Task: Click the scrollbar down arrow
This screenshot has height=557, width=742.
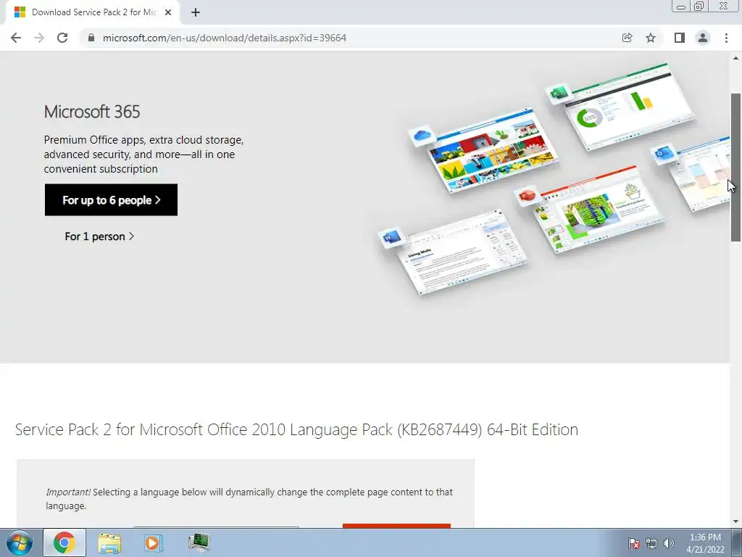Action: click(735, 522)
